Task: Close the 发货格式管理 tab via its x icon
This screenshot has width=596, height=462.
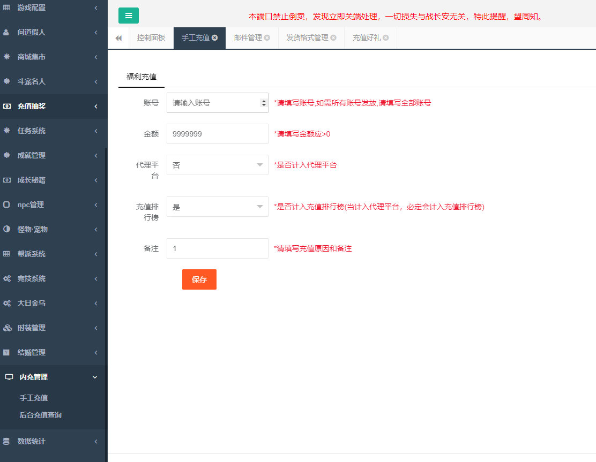Action: [333, 38]
